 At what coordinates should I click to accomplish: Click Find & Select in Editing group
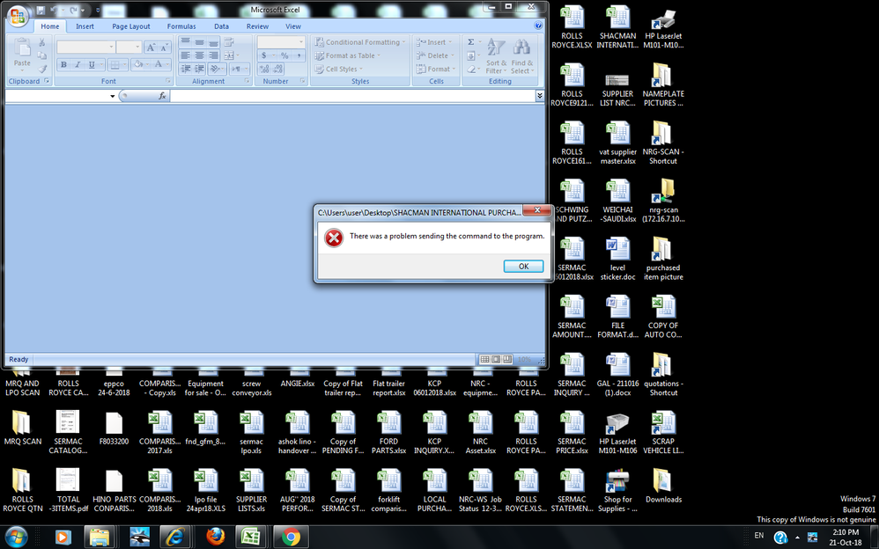click(x=522, y=56)
